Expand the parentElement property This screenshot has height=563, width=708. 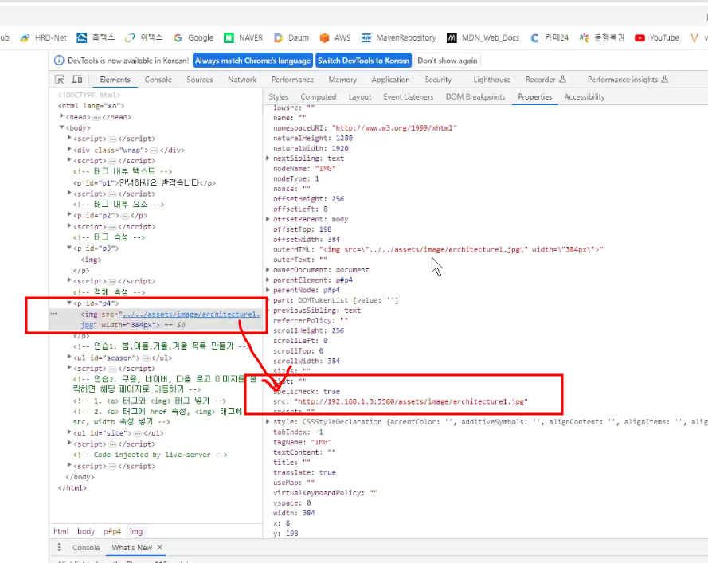pos(268,280)
